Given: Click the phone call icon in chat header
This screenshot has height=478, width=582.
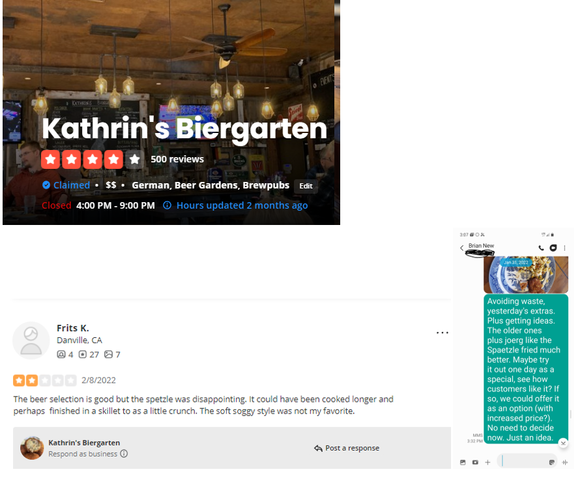Looking at the screenshot, I should click(542, 248).
